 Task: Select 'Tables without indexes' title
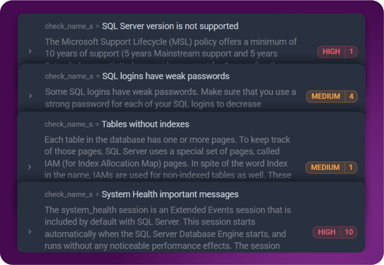145,124
